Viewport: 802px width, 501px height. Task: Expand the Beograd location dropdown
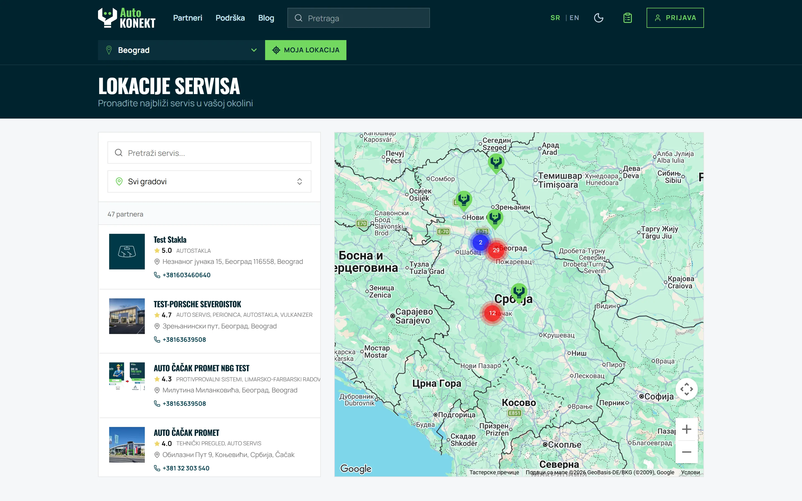181,50
